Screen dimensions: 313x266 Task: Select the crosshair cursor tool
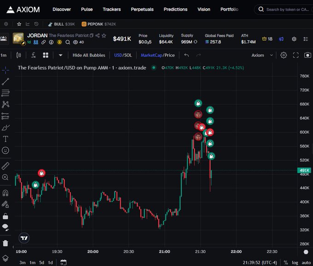(6, 70)
